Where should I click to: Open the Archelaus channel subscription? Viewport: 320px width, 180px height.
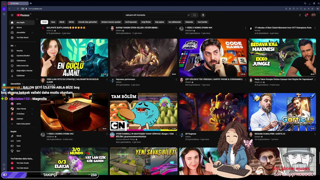pyautogui.click(x=22, y=114)
